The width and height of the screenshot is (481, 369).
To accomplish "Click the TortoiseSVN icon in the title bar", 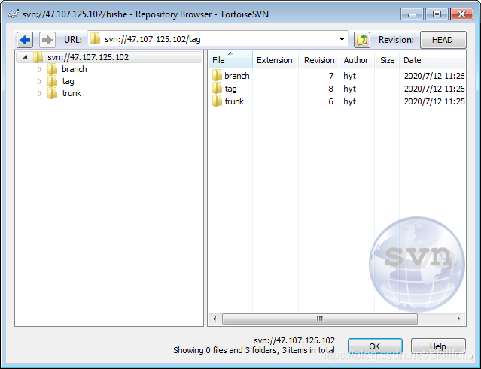I will point(13,14).
